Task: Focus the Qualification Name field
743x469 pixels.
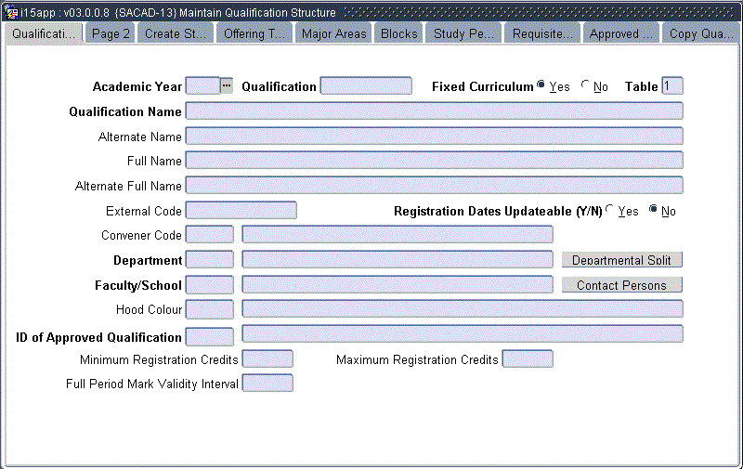Action: pyautogui.click(x=434, y=111)
